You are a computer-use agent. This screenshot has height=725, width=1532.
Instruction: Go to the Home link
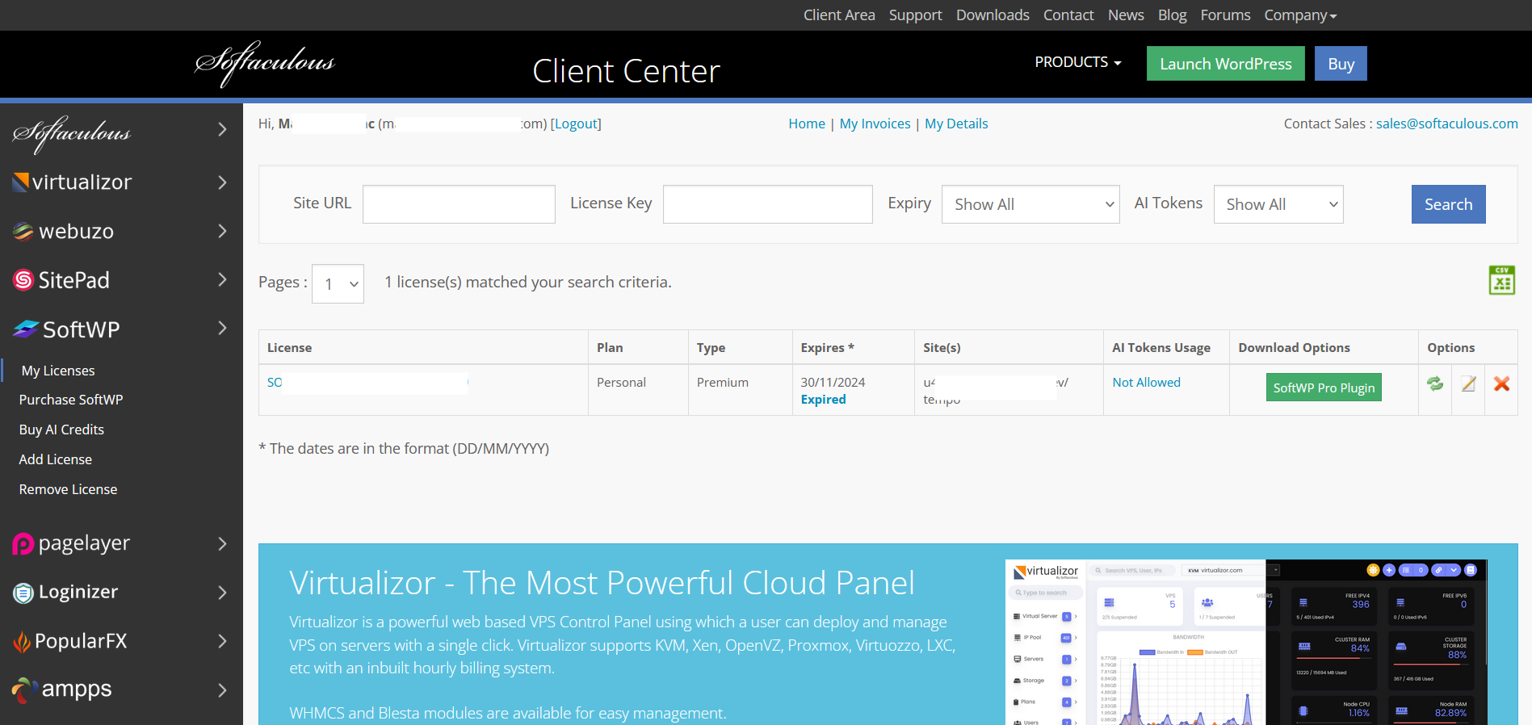(x=807, y=124)
